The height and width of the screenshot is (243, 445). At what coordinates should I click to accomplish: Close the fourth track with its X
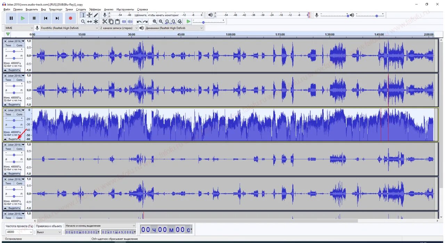5,144
